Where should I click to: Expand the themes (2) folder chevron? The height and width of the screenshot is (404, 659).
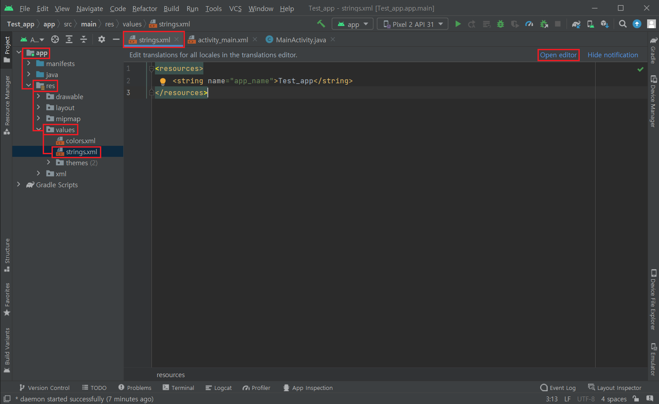coord(48,163)
